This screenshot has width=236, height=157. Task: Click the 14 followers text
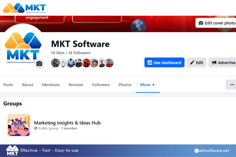point(79,53)
